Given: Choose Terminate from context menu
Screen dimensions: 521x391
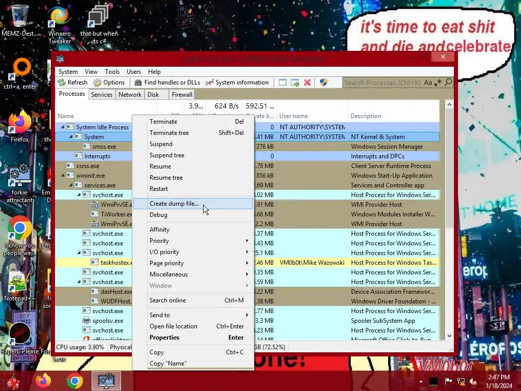Looking at the screenshot, I should (x=193, y=122).
